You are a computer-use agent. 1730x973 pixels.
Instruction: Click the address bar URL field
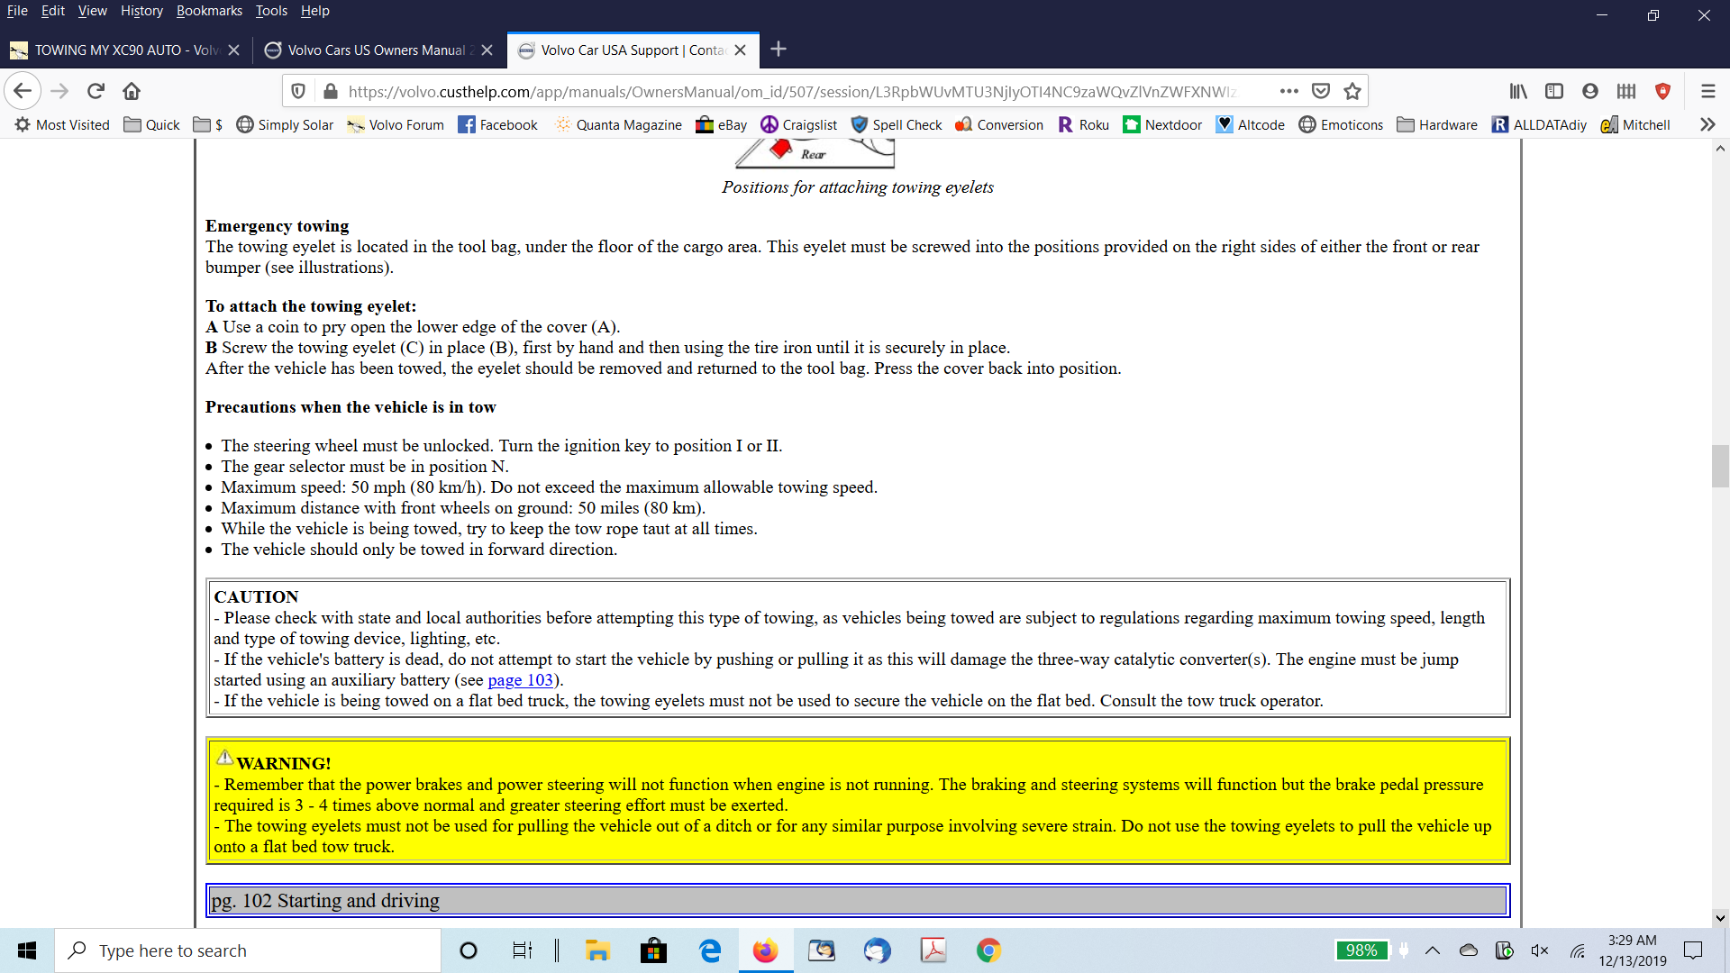pos(793,91)
